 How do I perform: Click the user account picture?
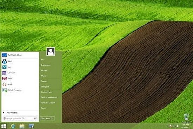51,52
